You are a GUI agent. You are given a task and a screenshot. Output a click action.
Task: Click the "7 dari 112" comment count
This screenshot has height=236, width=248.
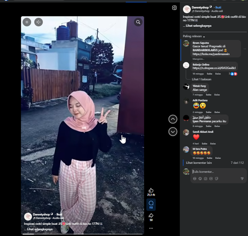(237, 163)
